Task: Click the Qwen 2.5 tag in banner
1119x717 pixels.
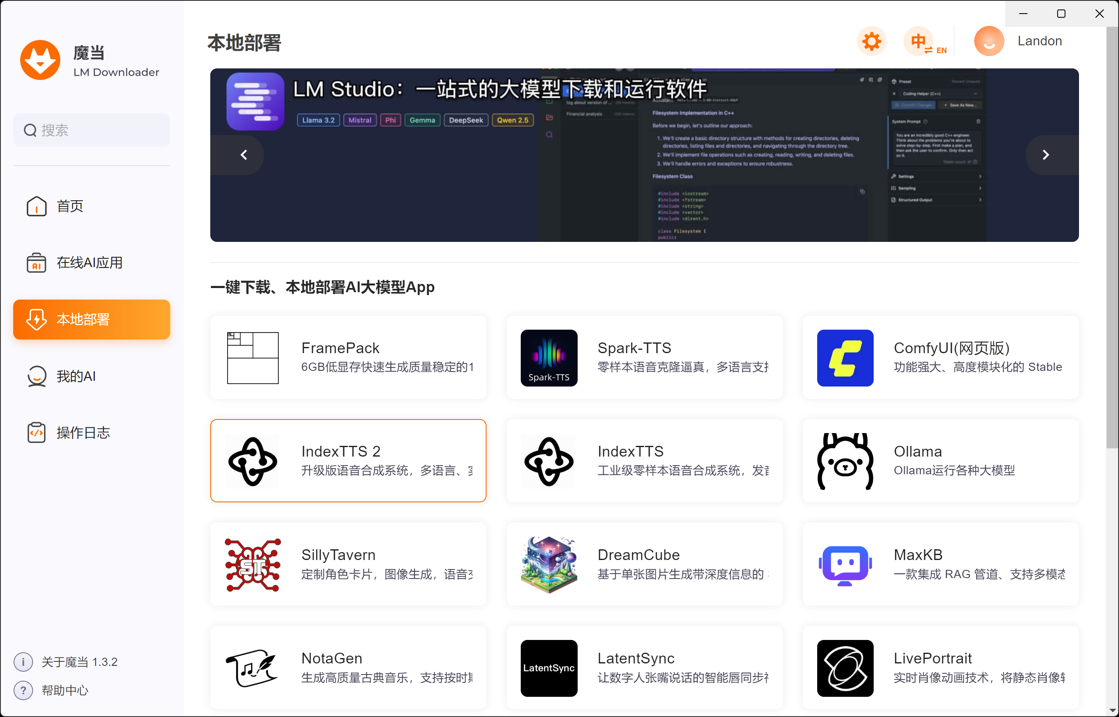Action: (512, 120)
